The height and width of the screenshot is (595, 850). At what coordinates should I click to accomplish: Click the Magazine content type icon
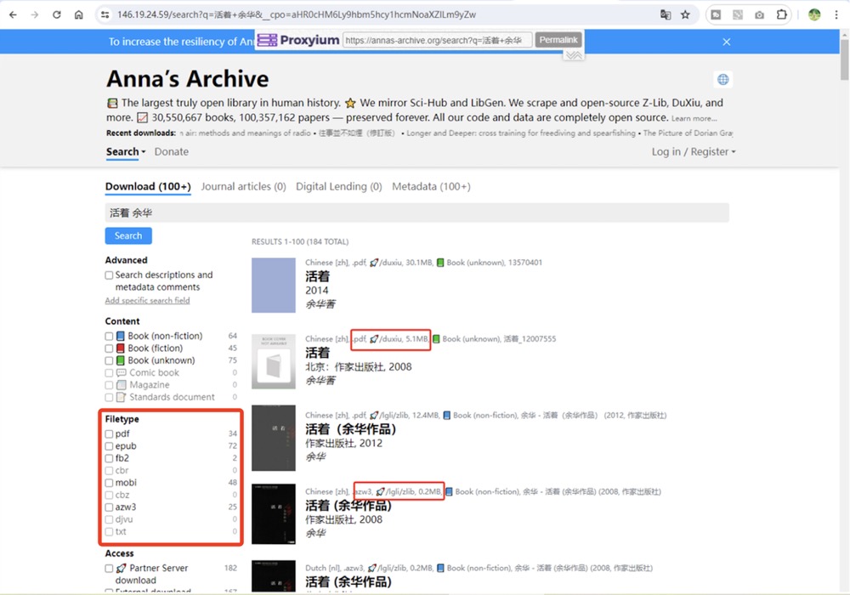pos(122,385)
